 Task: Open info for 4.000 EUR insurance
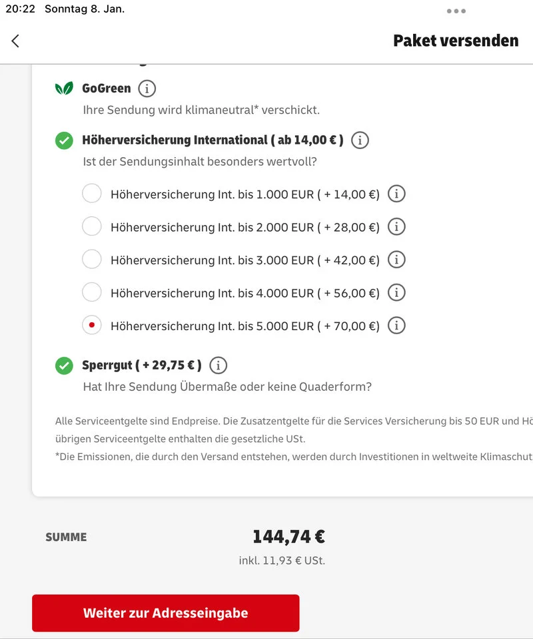tap(396, 292)
